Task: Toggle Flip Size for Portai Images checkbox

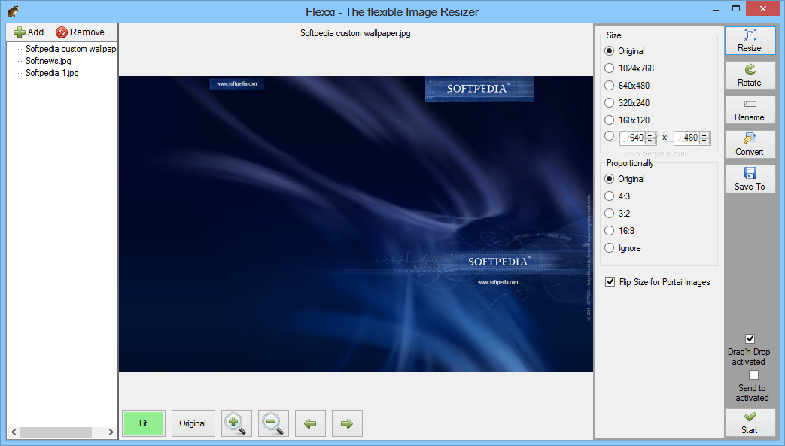Action: pyautogui.click(x=610, y=282)
